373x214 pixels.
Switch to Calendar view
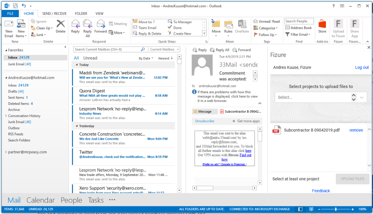click(x=40, y=200)
